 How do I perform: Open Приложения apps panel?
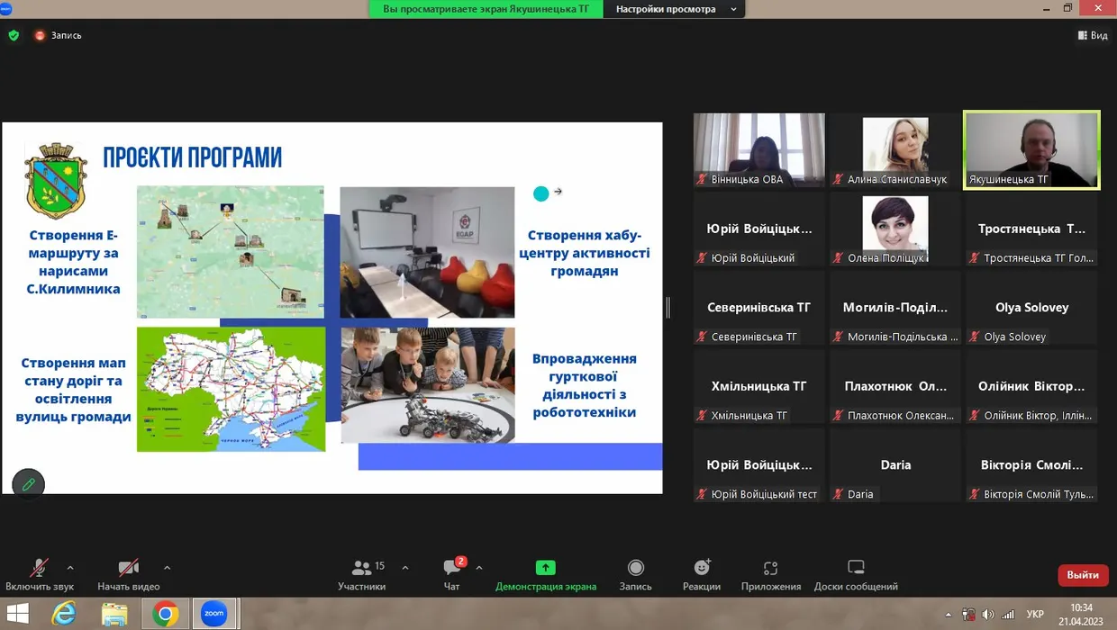[771, 575]
